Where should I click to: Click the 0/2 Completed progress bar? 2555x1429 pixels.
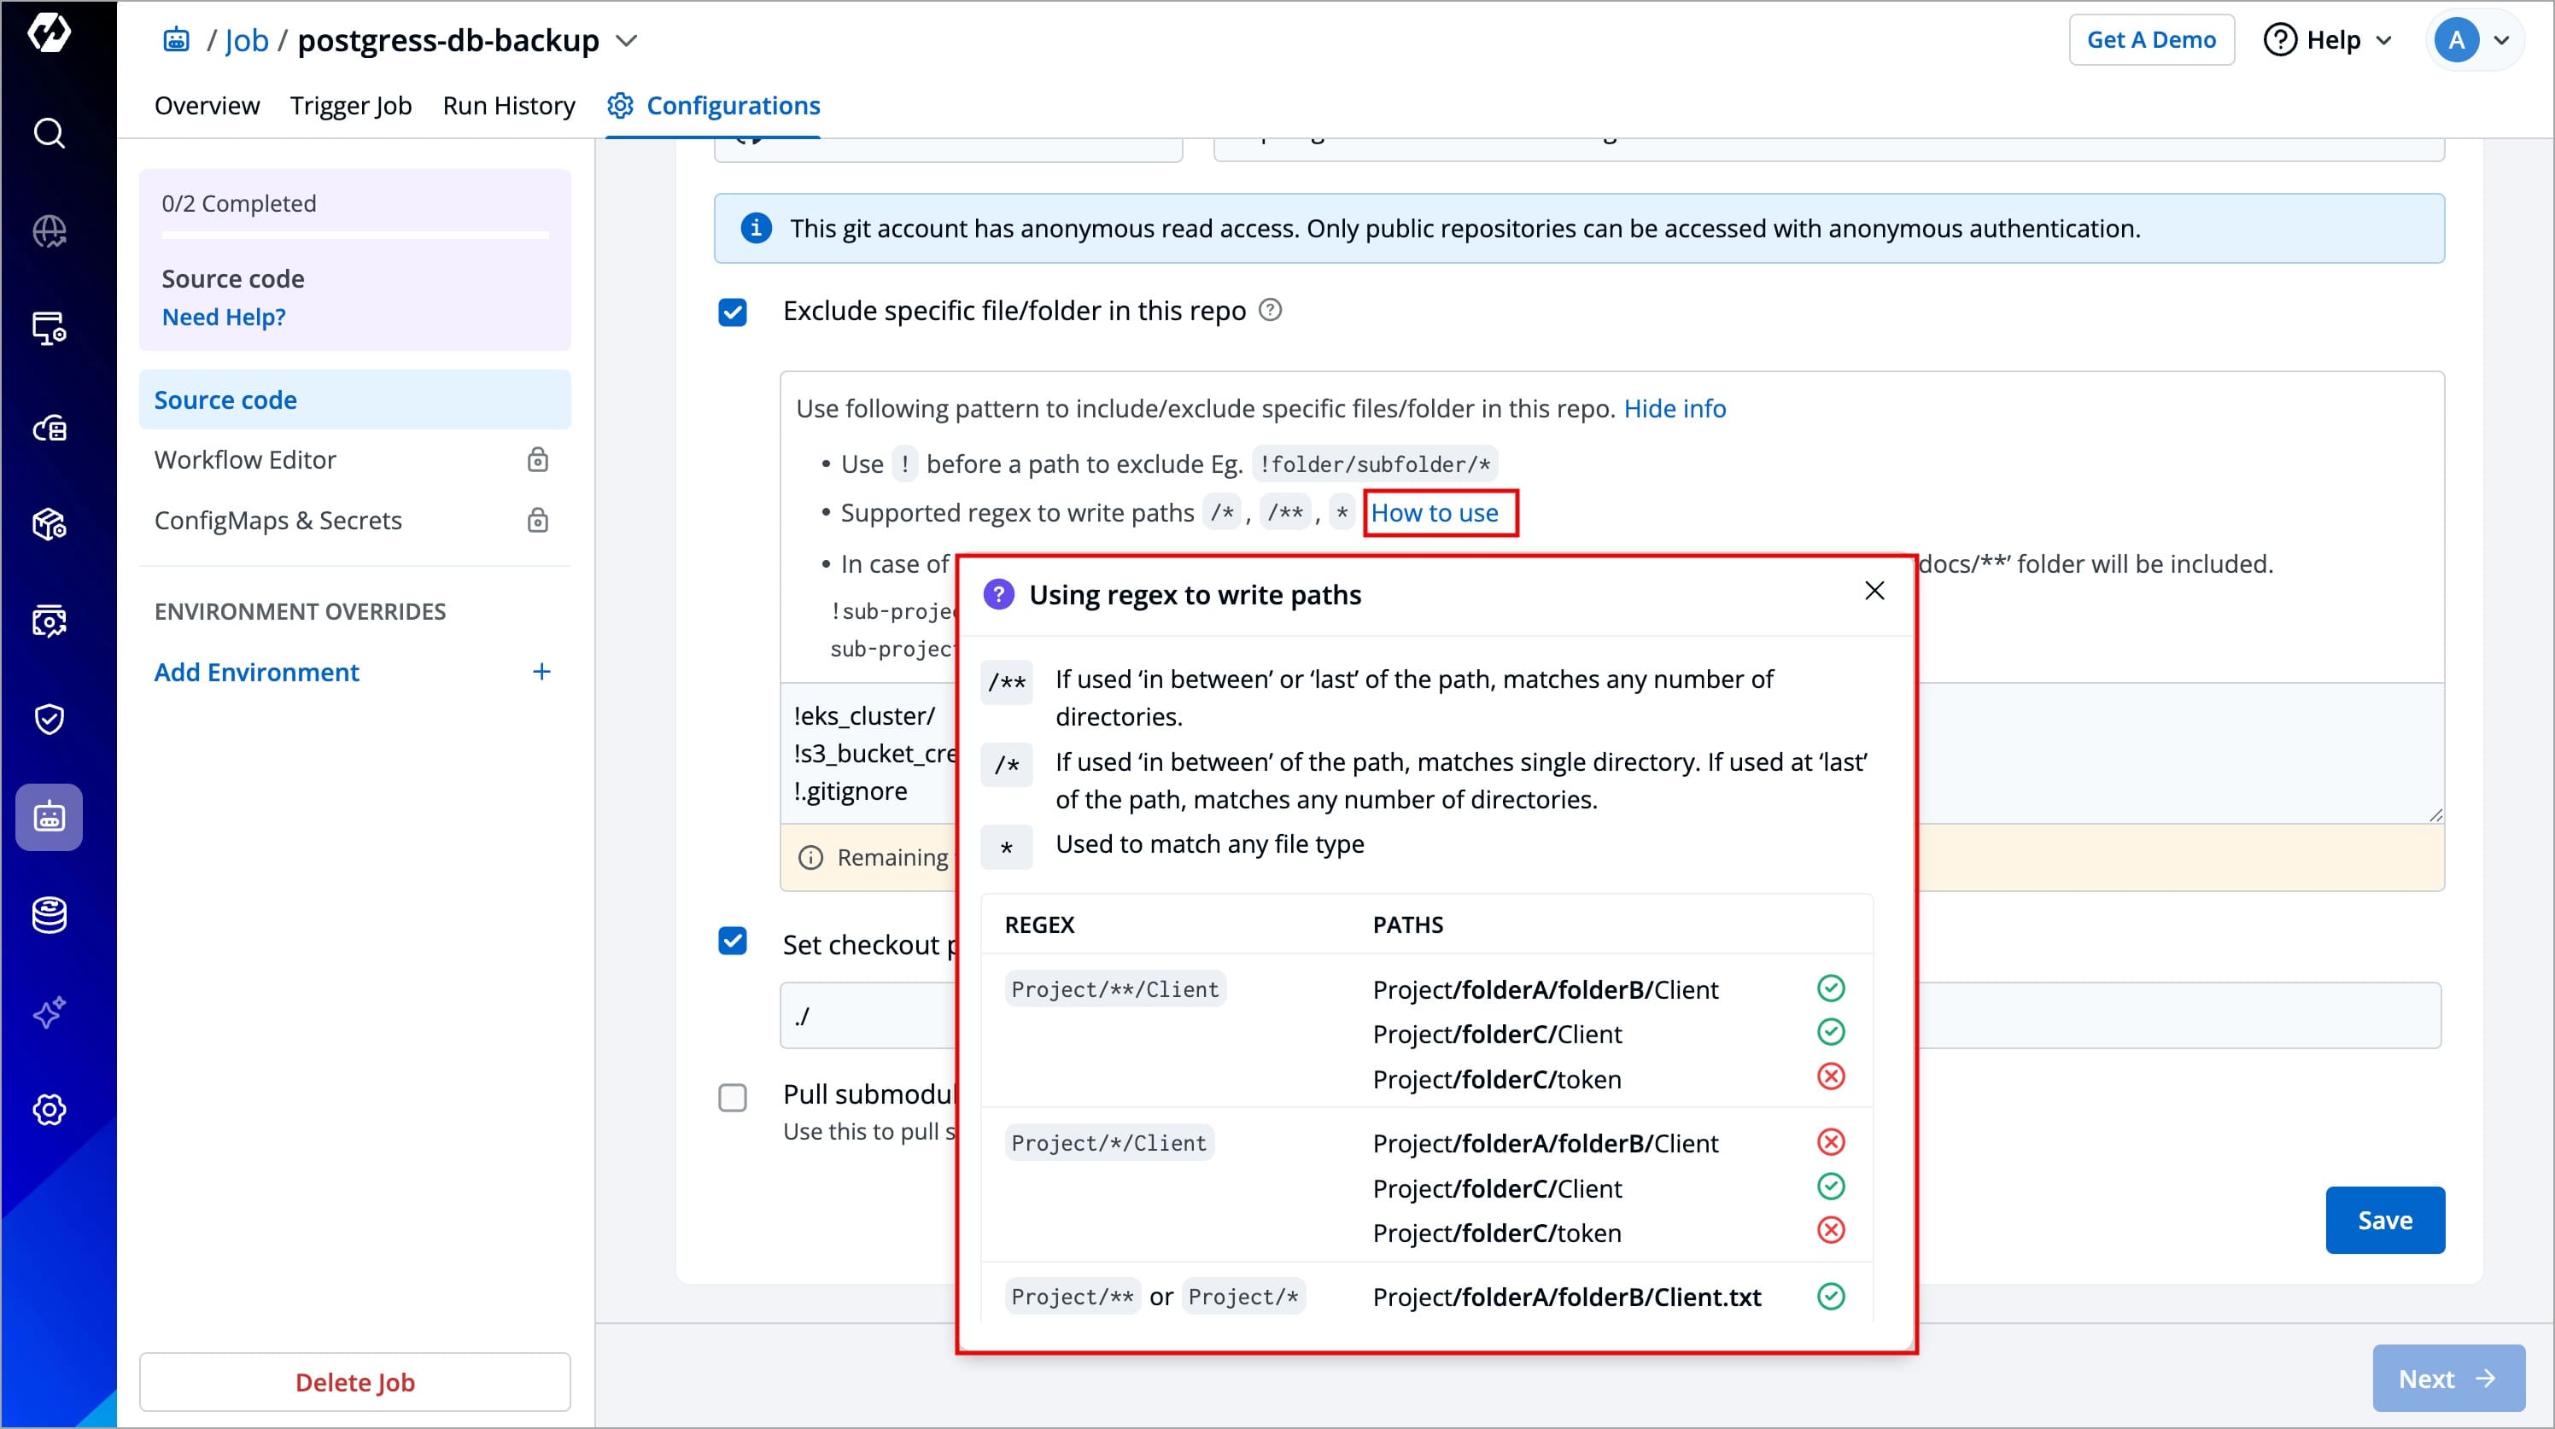click(x=355, y=235)
